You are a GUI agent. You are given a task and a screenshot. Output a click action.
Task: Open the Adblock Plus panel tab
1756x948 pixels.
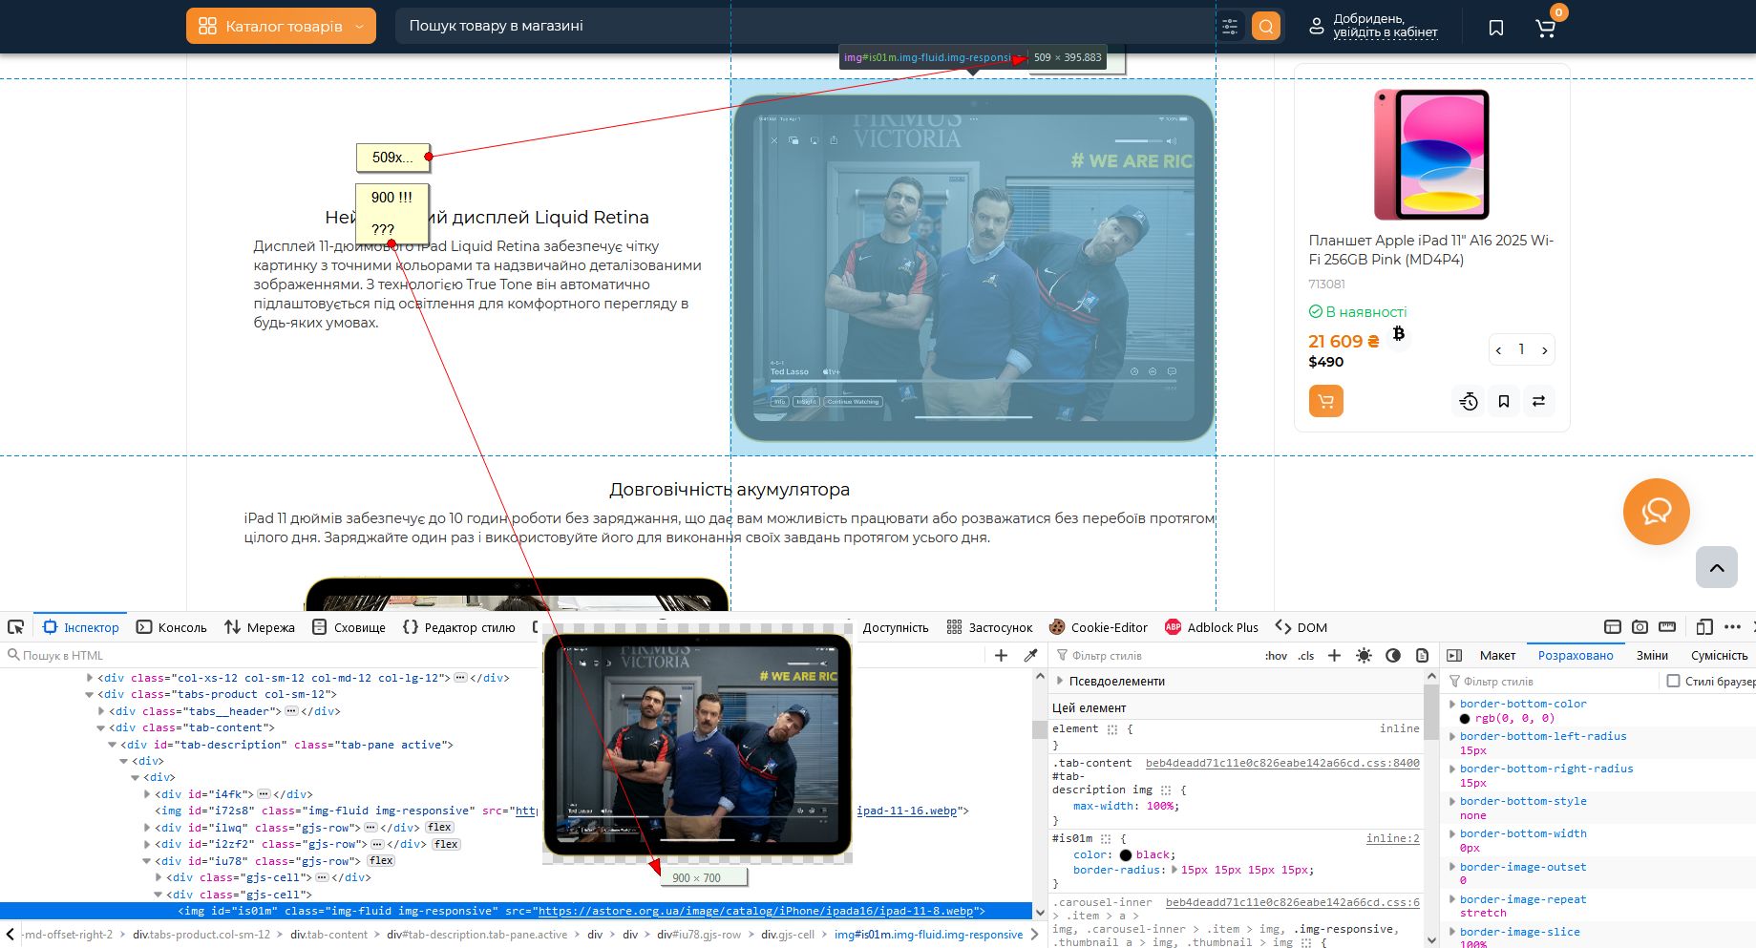click(x=1211, y=627)
